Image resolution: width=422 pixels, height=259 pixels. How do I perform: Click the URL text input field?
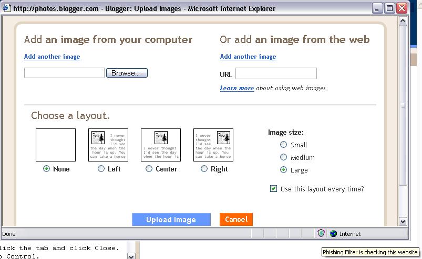click(276, 73)
